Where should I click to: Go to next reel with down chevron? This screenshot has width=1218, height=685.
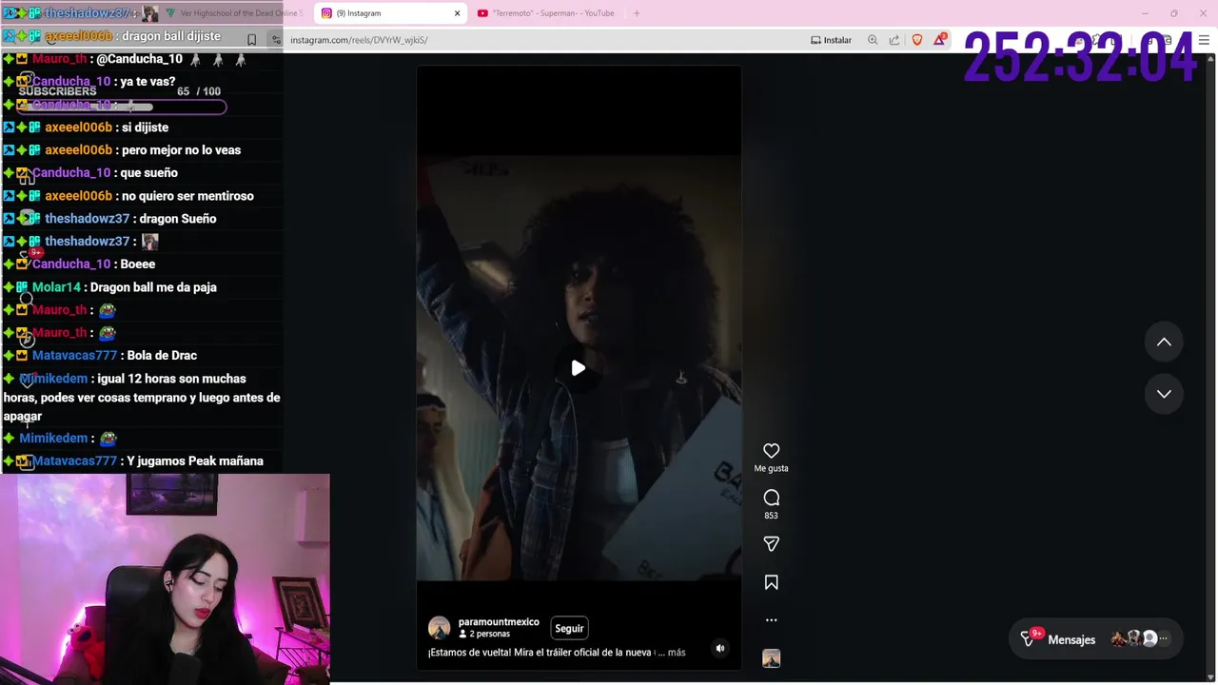(x=1164, y=394)
